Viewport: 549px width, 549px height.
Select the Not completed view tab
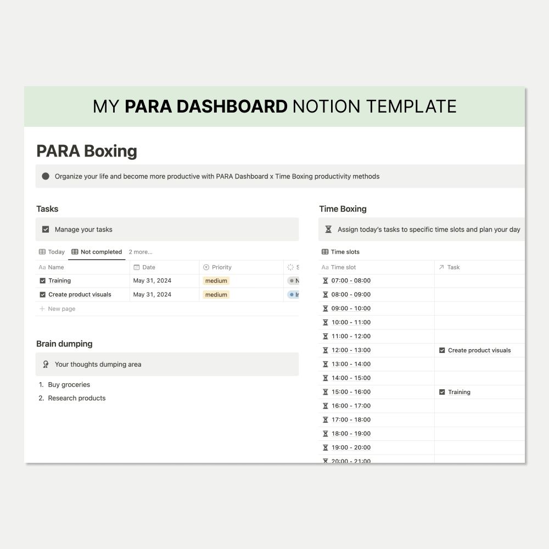pyautogui.click(x=97, y=252)
